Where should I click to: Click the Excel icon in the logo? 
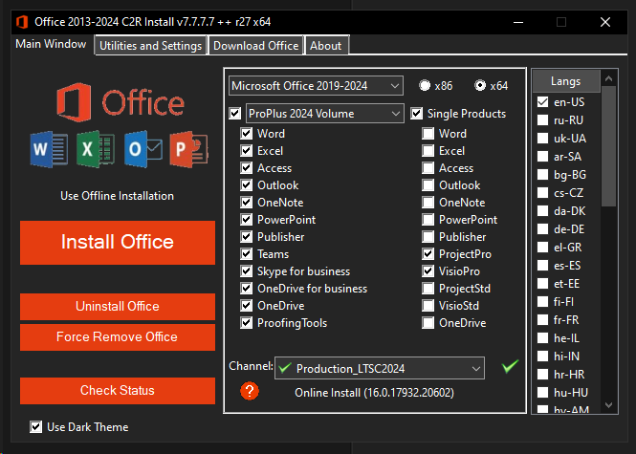point(96,149)
